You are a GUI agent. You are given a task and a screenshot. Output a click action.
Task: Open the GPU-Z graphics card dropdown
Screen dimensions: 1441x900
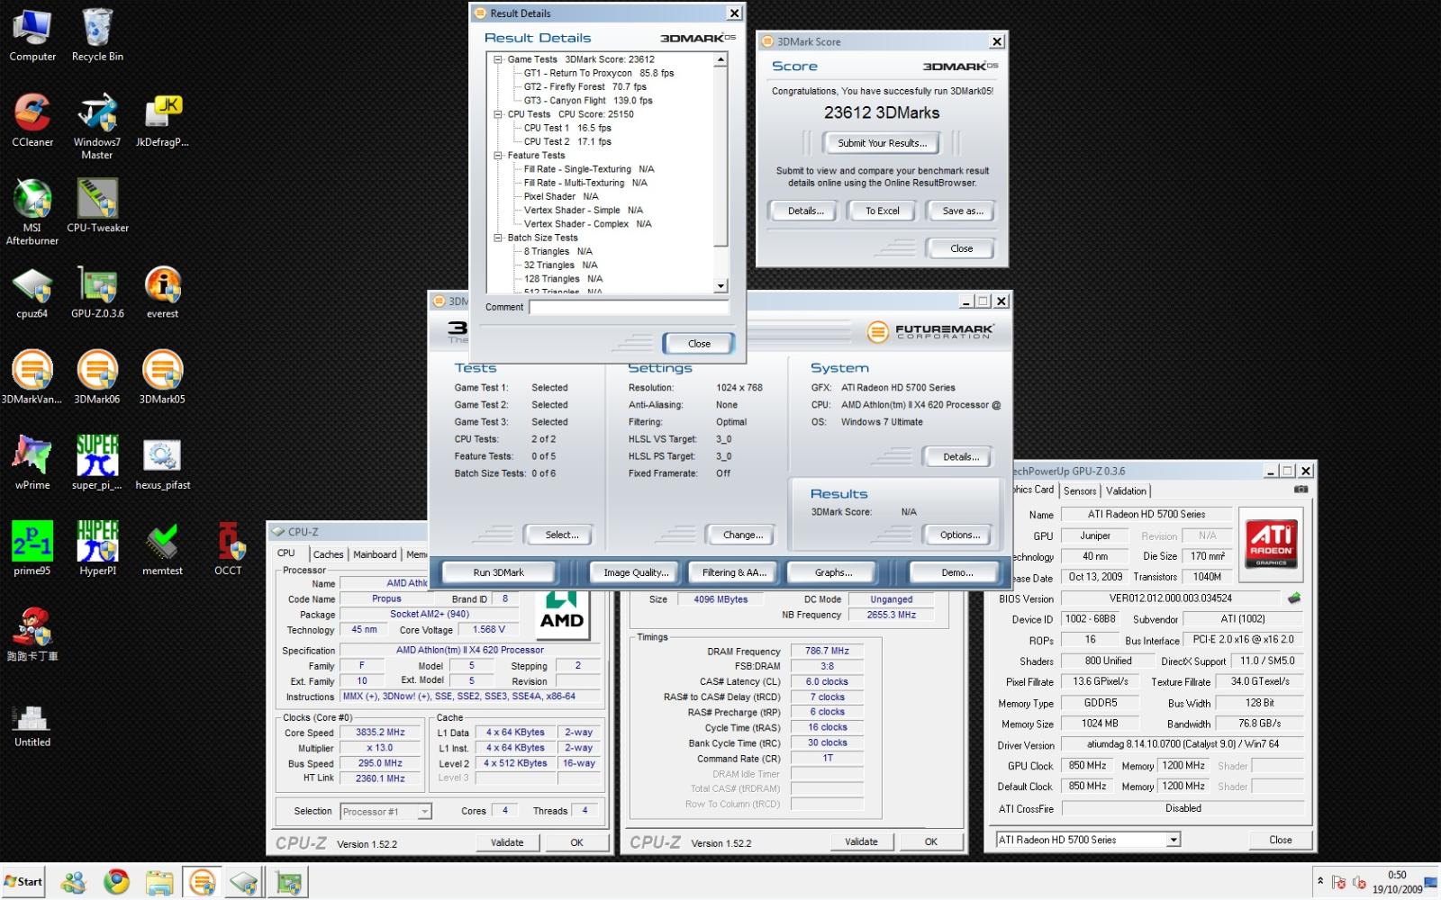[x=1173, y=840]
